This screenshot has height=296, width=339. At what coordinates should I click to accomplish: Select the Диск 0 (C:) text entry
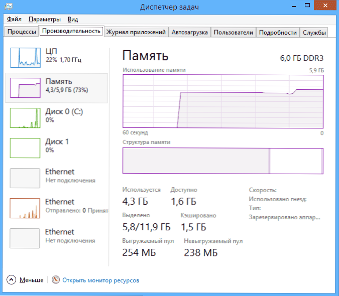coord(64,115)
